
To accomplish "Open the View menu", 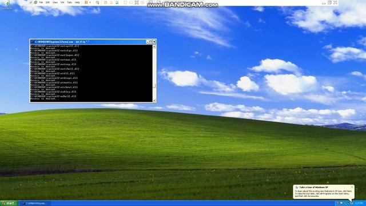I will tap(55, 2).
